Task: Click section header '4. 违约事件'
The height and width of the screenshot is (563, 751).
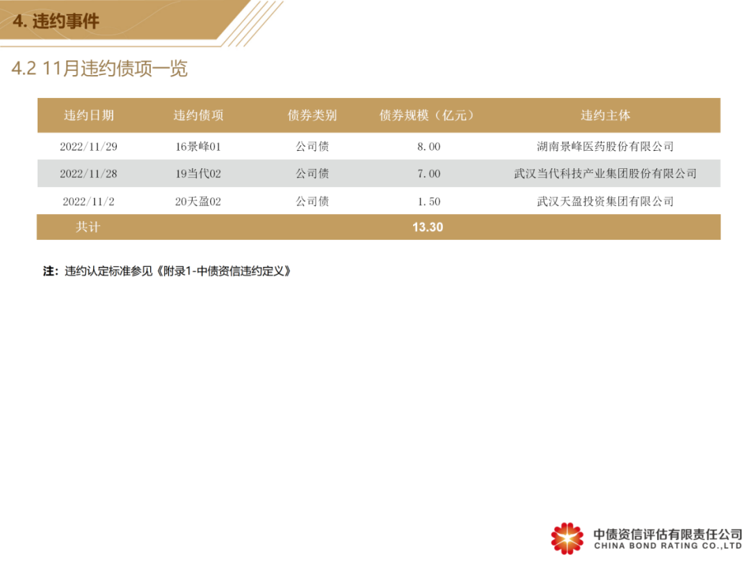Action: (x=56, y=21)
